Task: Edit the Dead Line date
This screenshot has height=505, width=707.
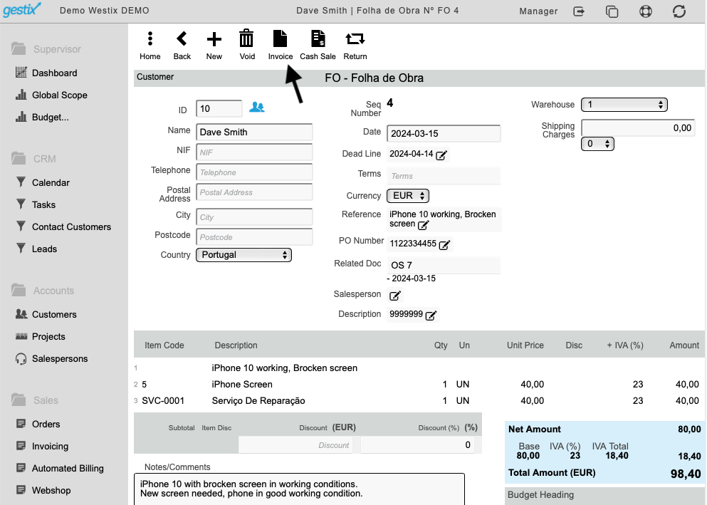Action: click(441, 155)
